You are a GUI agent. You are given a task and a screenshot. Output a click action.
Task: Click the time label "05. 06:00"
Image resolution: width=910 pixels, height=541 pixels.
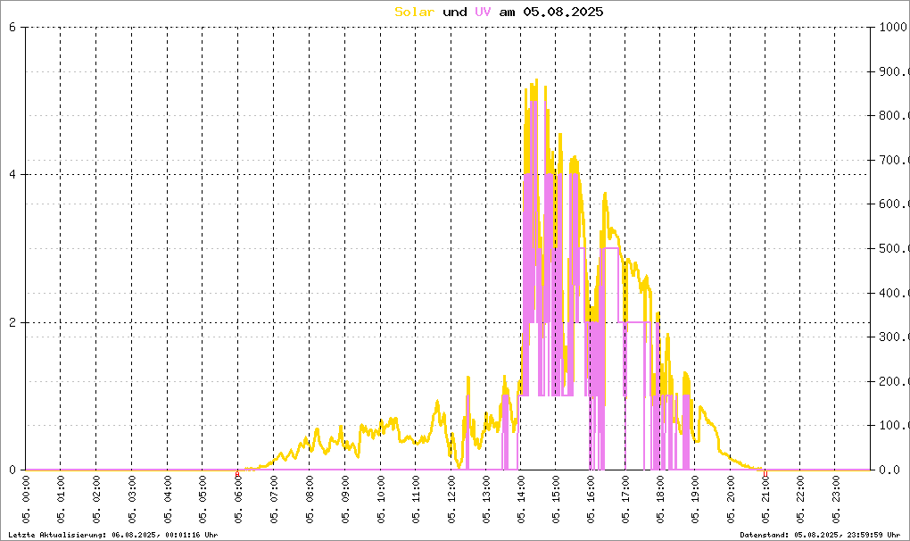point(237,500)
